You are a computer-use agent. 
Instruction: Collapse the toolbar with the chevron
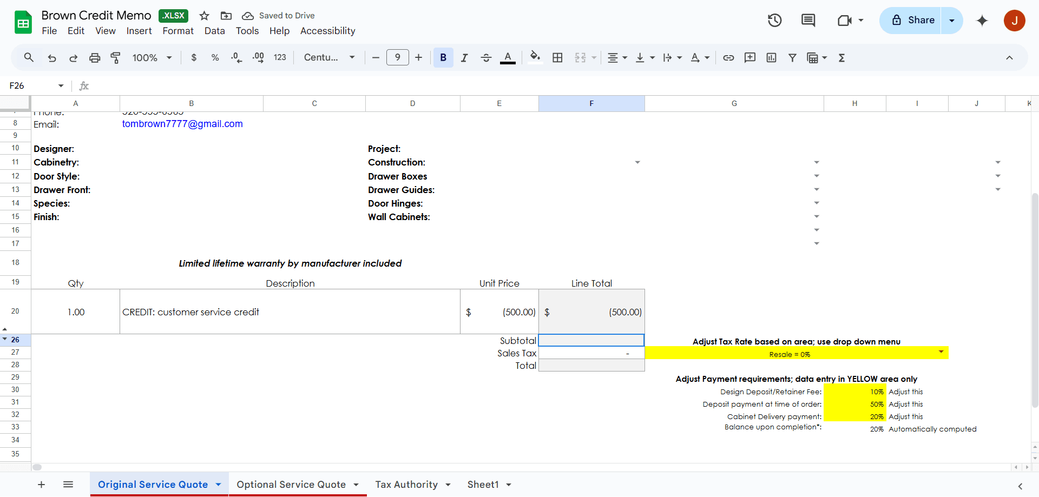pyautogui.click(x=1009, y=57)
